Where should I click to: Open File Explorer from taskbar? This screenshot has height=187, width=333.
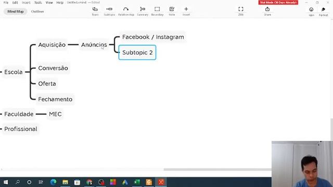pyautogui.click(x=65, y=182)
